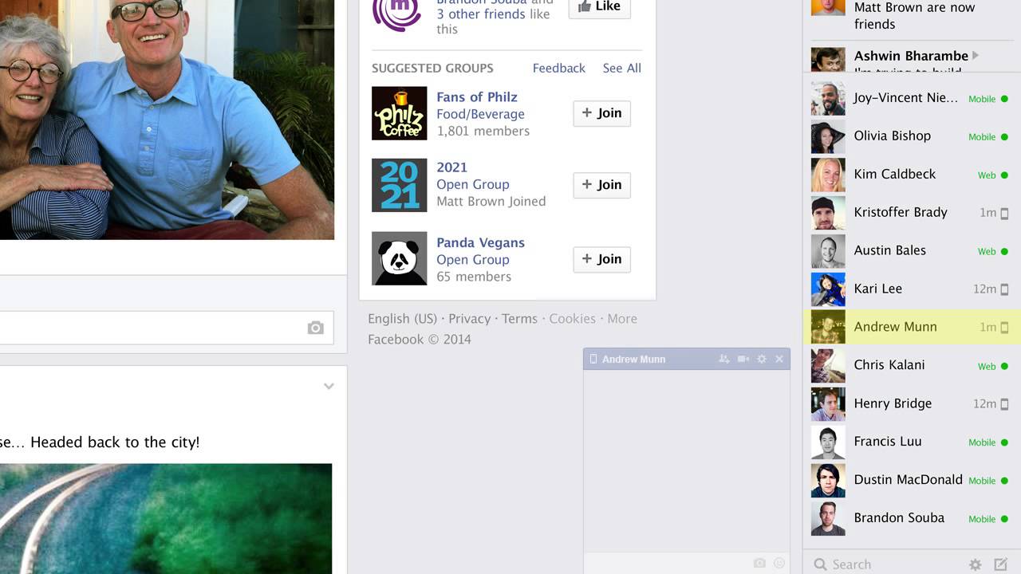The width and height of the screenshot is (1021, 574).
Task: Open chat sidebar options gear
Action: 976,564
